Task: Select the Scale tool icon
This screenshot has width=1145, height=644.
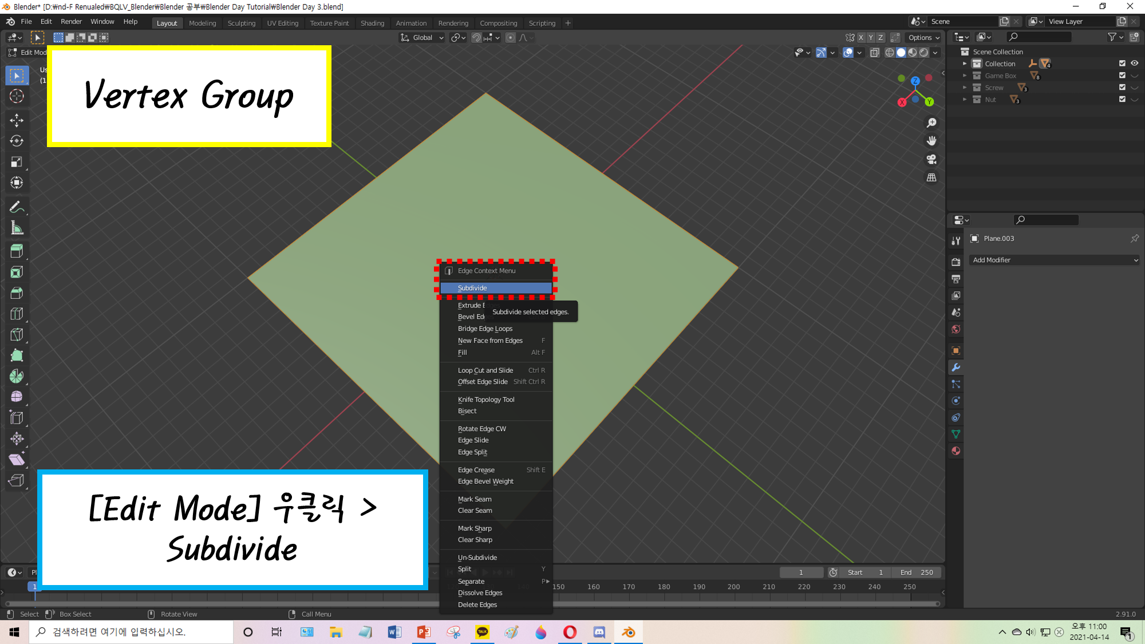Action: point(17,162)
